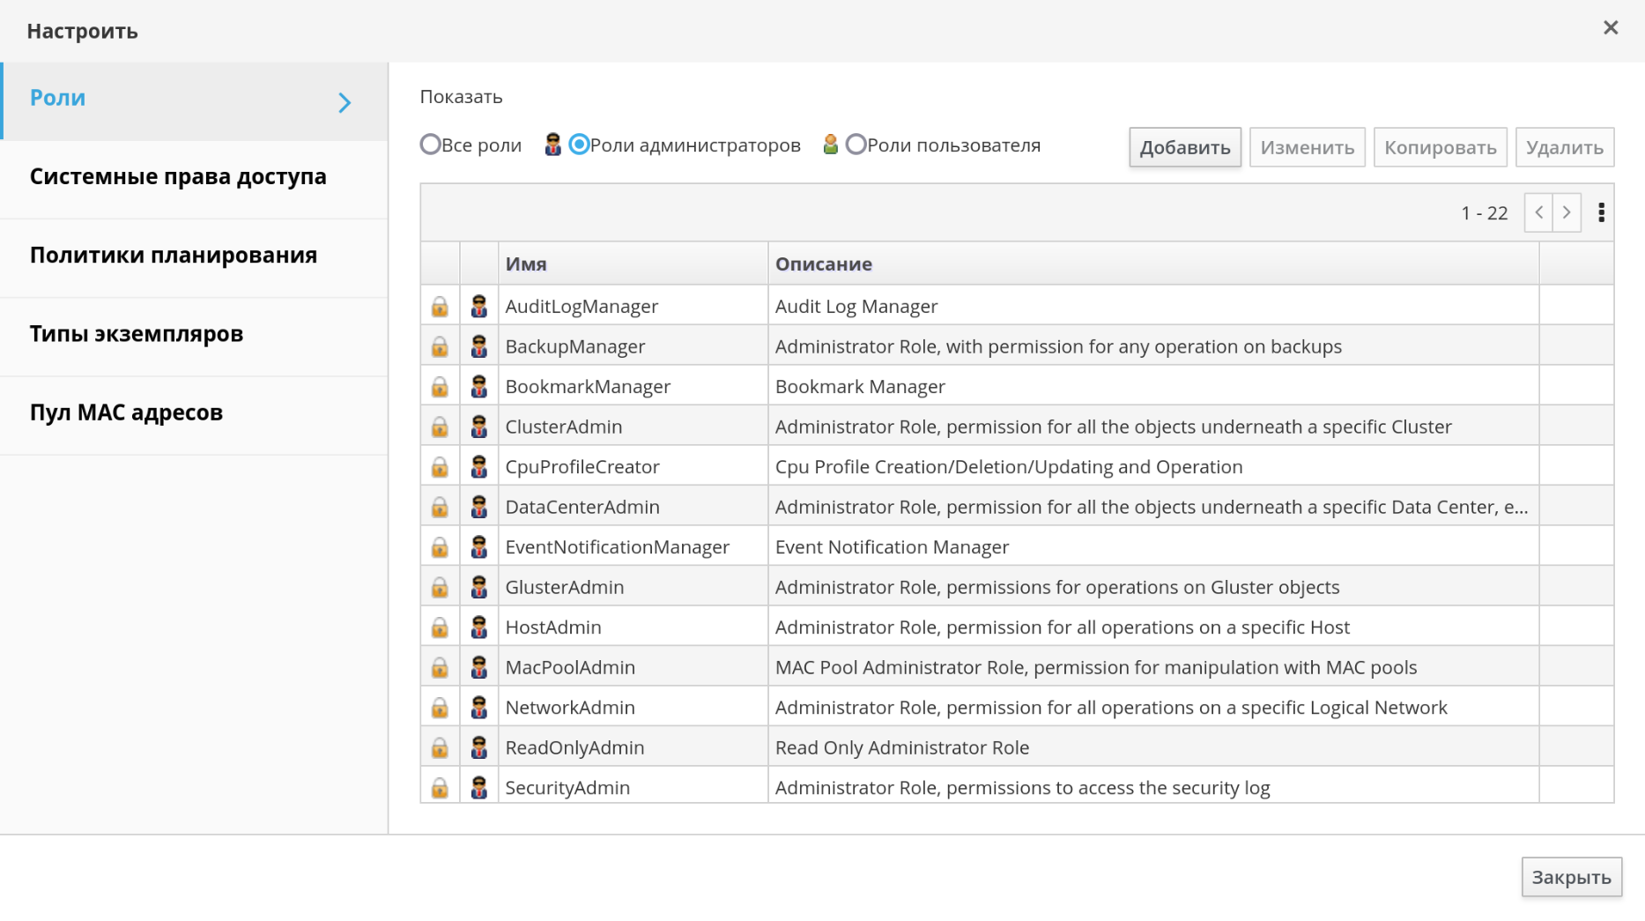Open the kebab menu above the table
The width and height of the screenshot is (1645, 921).
(x=1601, y=212)
